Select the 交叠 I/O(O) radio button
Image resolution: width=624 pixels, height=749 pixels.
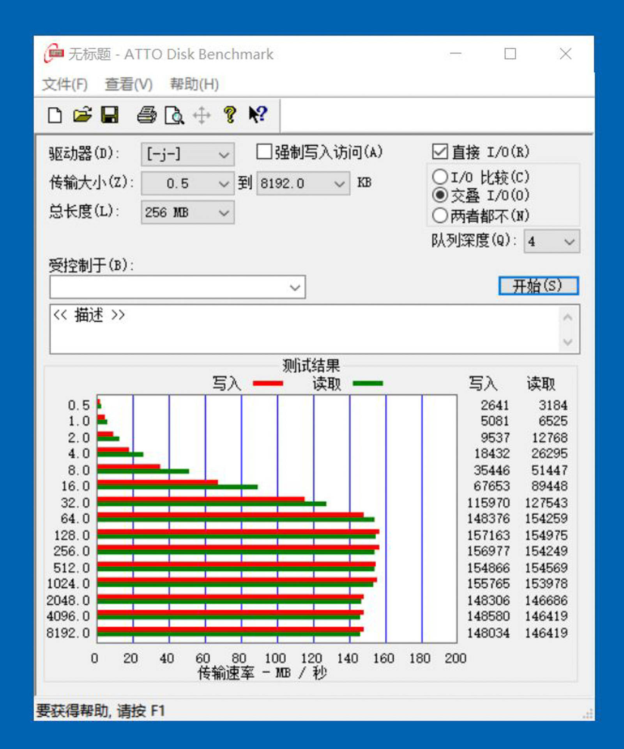(440, 195)
